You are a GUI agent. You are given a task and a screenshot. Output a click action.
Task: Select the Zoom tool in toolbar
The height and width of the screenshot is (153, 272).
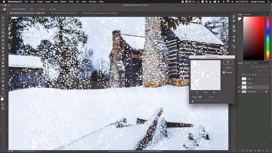3,89
